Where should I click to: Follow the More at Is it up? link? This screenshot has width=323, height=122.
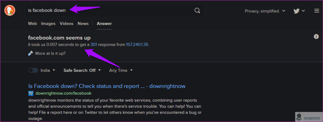(50, 53)
